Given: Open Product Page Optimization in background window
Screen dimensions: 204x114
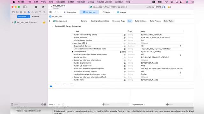Looking at the screenshot, I should 28,111.
